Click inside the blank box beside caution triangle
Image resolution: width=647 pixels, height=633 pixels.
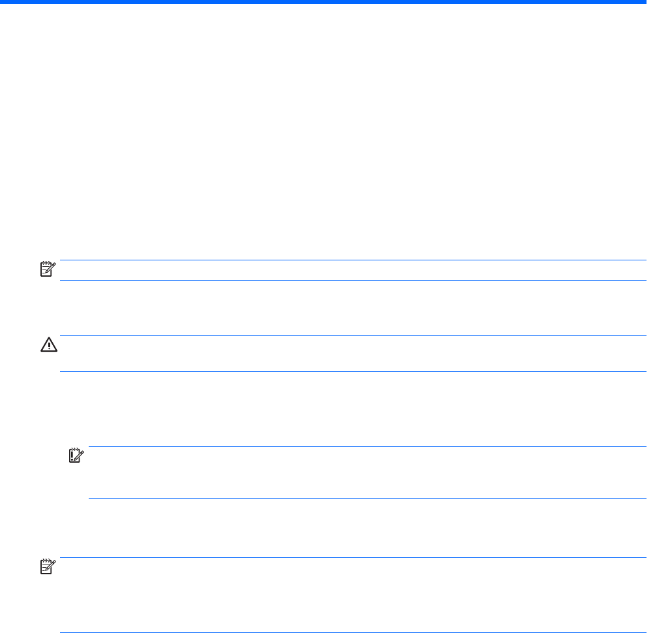tap(354, 354)
